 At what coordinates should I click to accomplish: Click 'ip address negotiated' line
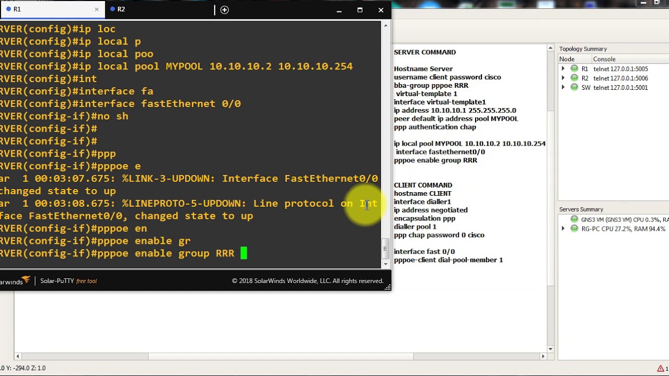[x=431, y=210]
